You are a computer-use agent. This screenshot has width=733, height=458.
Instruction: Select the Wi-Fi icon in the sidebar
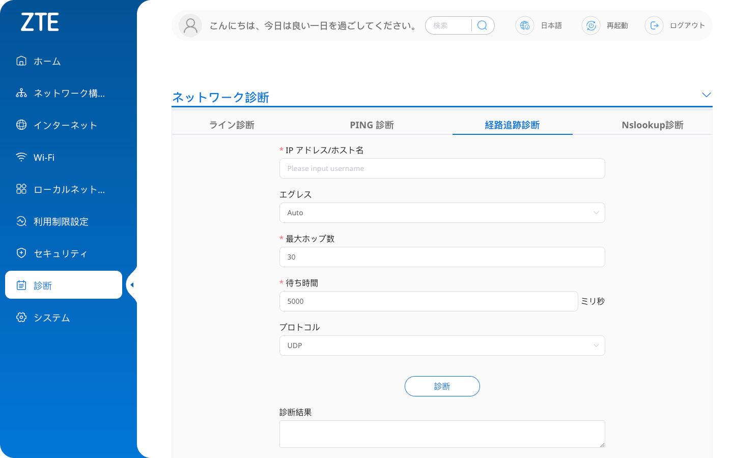[21, 157]
